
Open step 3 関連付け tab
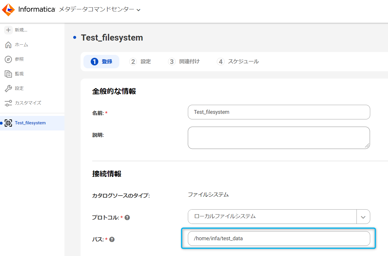(x=184, y=62)
